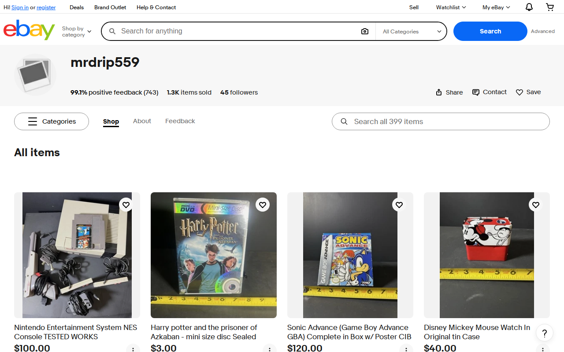Click the Sign in link
564x352 pixels.
20,7
